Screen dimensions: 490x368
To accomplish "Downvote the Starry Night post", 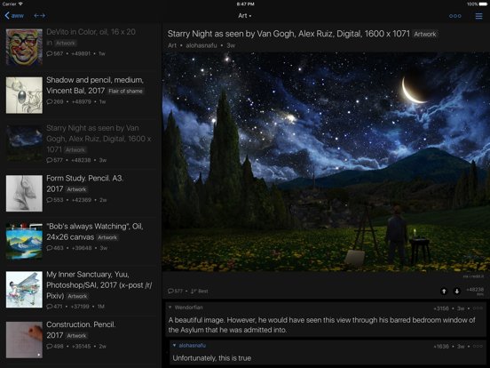I will pyautogui.click(x=456, y=292).
